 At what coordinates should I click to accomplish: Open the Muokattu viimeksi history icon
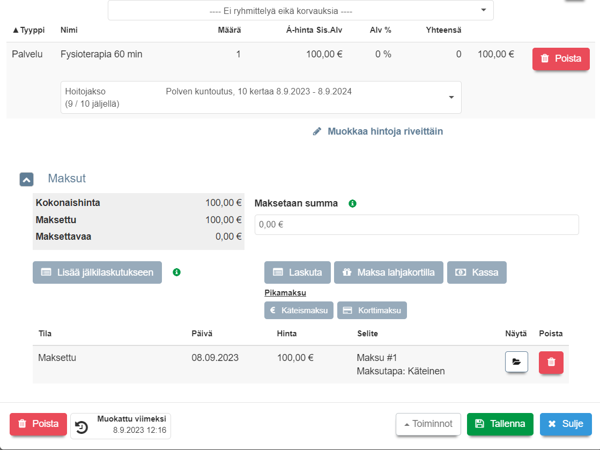(x=82, y=427)
